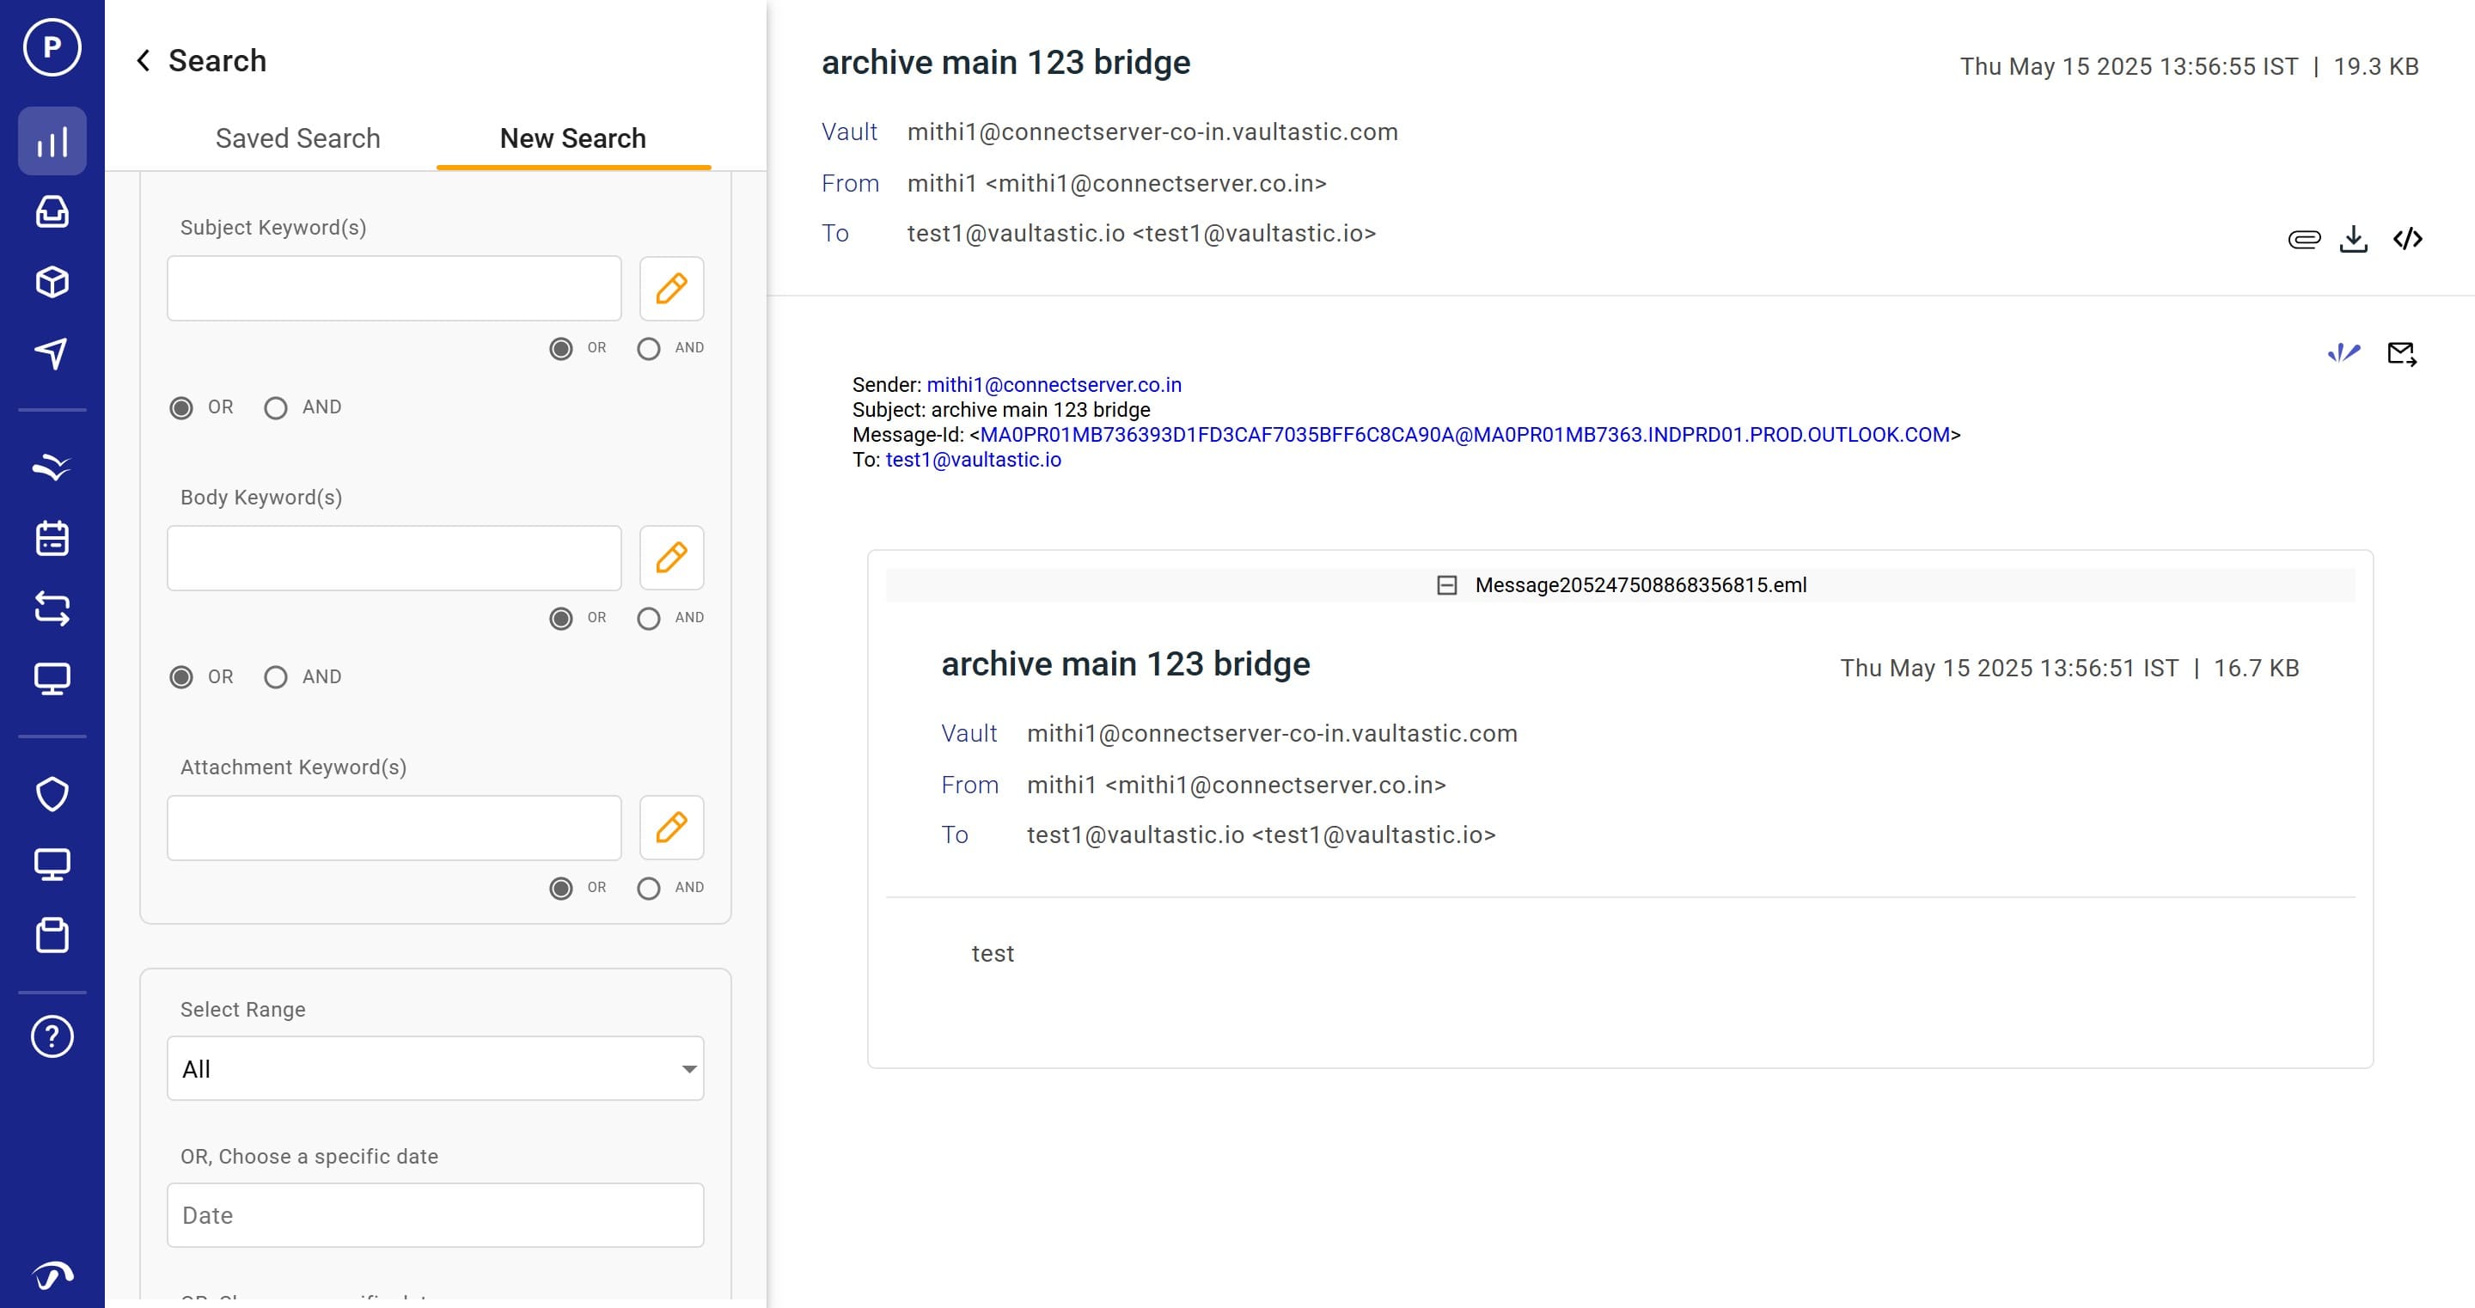This screenshot has height=1308, width=2475.
Task: Open the help question mark icon
Action: coord(52,1036)
